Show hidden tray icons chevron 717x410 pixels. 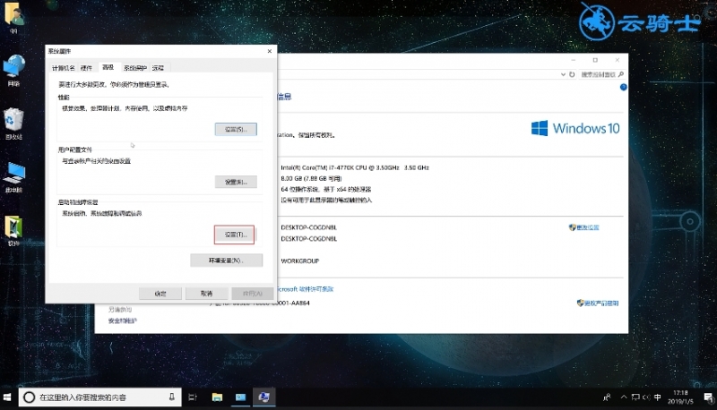624,397
